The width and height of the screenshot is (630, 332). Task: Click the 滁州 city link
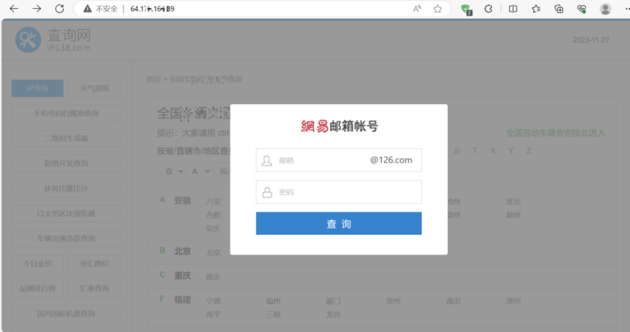pyautogui.click(x=513, y=215)
